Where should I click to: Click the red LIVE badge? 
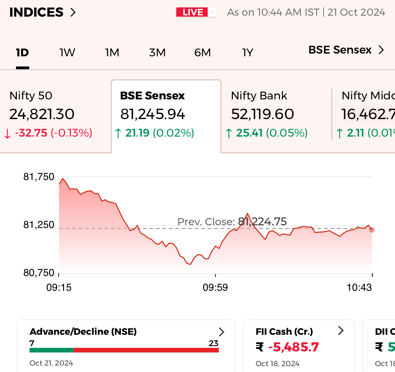(x=193, y=12)
